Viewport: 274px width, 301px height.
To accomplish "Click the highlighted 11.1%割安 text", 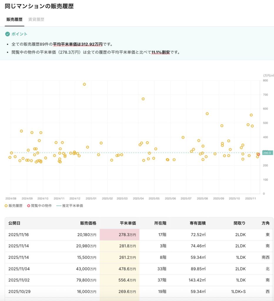I will tap(161, 52).
